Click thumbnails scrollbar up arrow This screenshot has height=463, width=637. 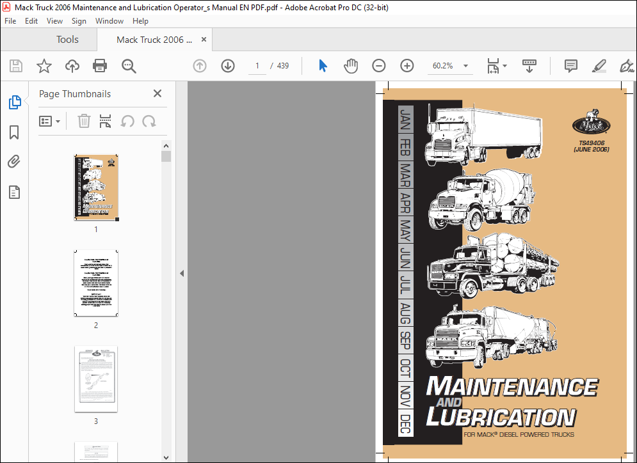pos(166,146)
